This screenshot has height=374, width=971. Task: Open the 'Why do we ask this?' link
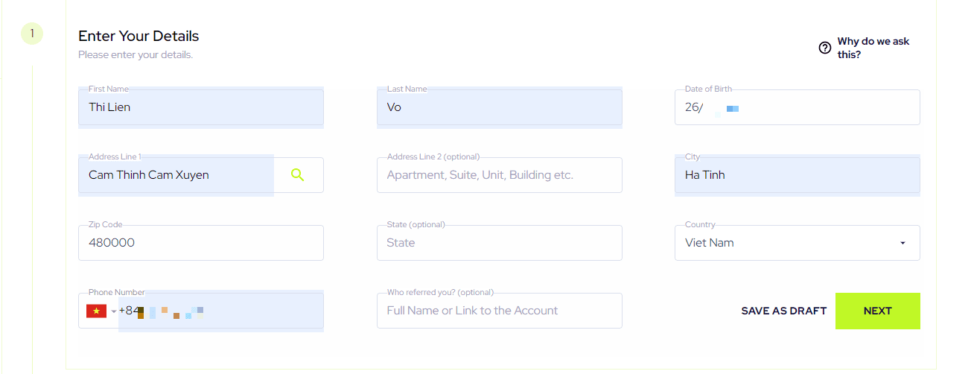coord(873,48)
